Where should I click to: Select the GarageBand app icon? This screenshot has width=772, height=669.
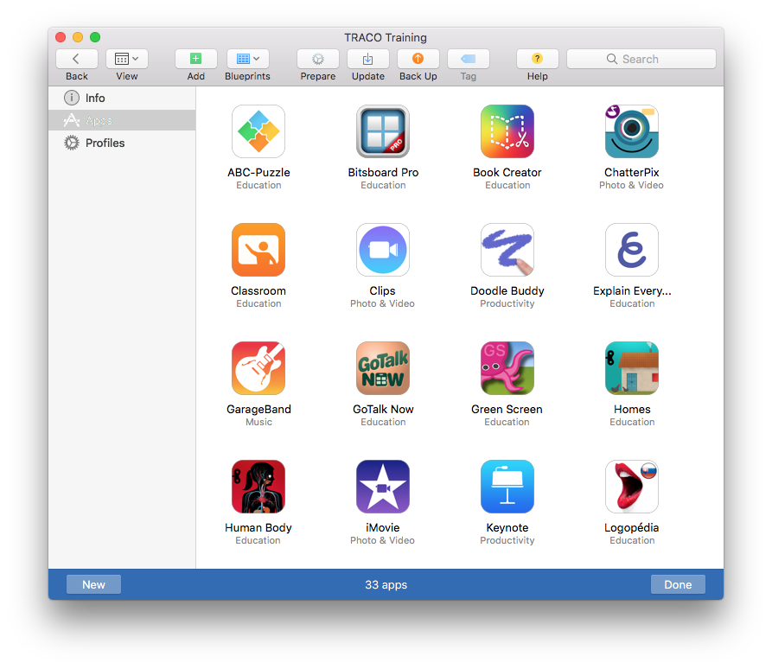(258, 368)
